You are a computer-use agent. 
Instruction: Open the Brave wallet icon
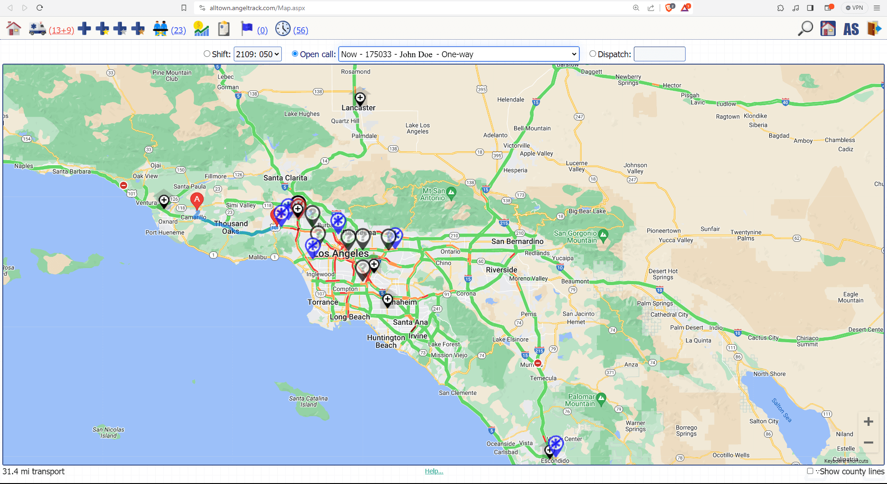tap(829, 8)
